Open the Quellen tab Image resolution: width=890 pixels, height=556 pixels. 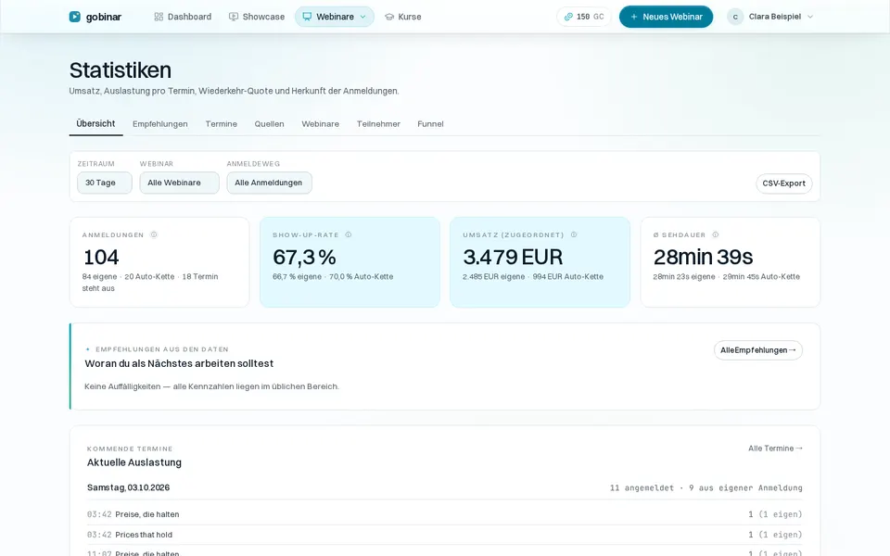(x=269, y=123)
